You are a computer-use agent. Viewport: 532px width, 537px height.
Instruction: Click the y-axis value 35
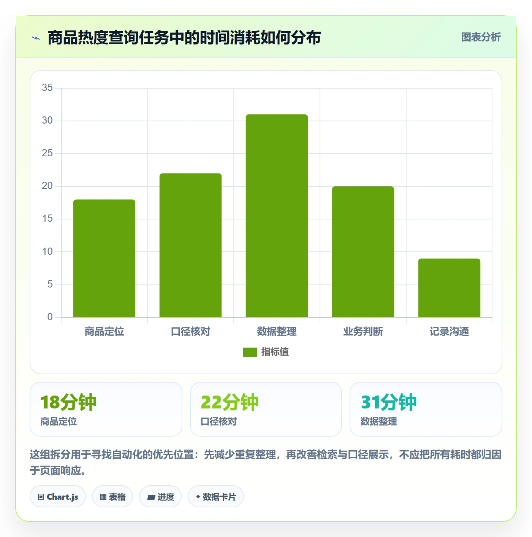pos(47,88)
